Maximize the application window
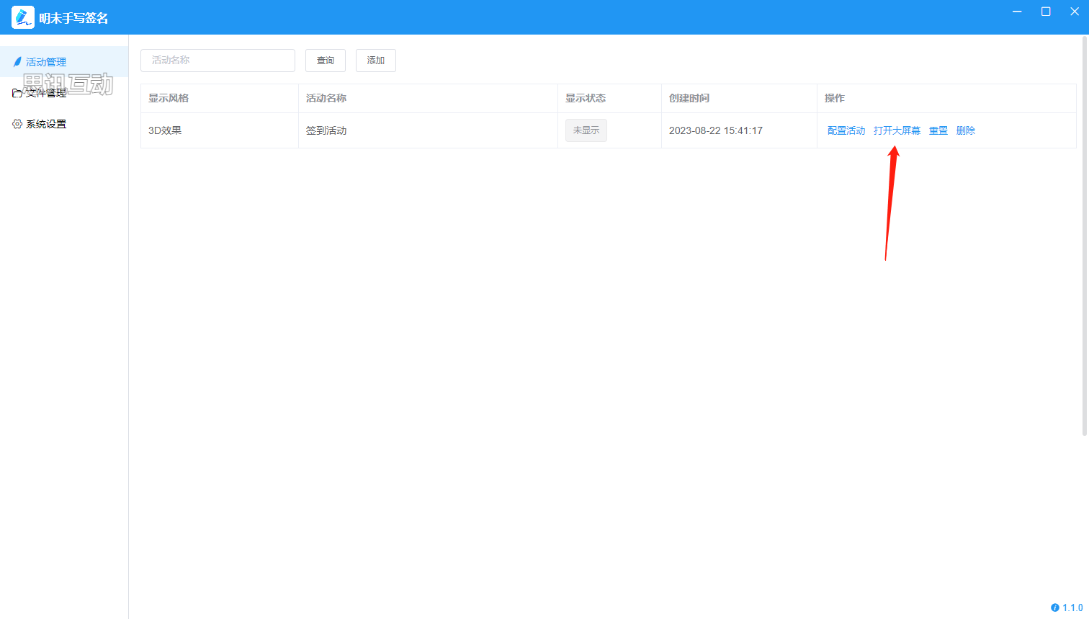The image size is (1089, 619). point(1046,12)
